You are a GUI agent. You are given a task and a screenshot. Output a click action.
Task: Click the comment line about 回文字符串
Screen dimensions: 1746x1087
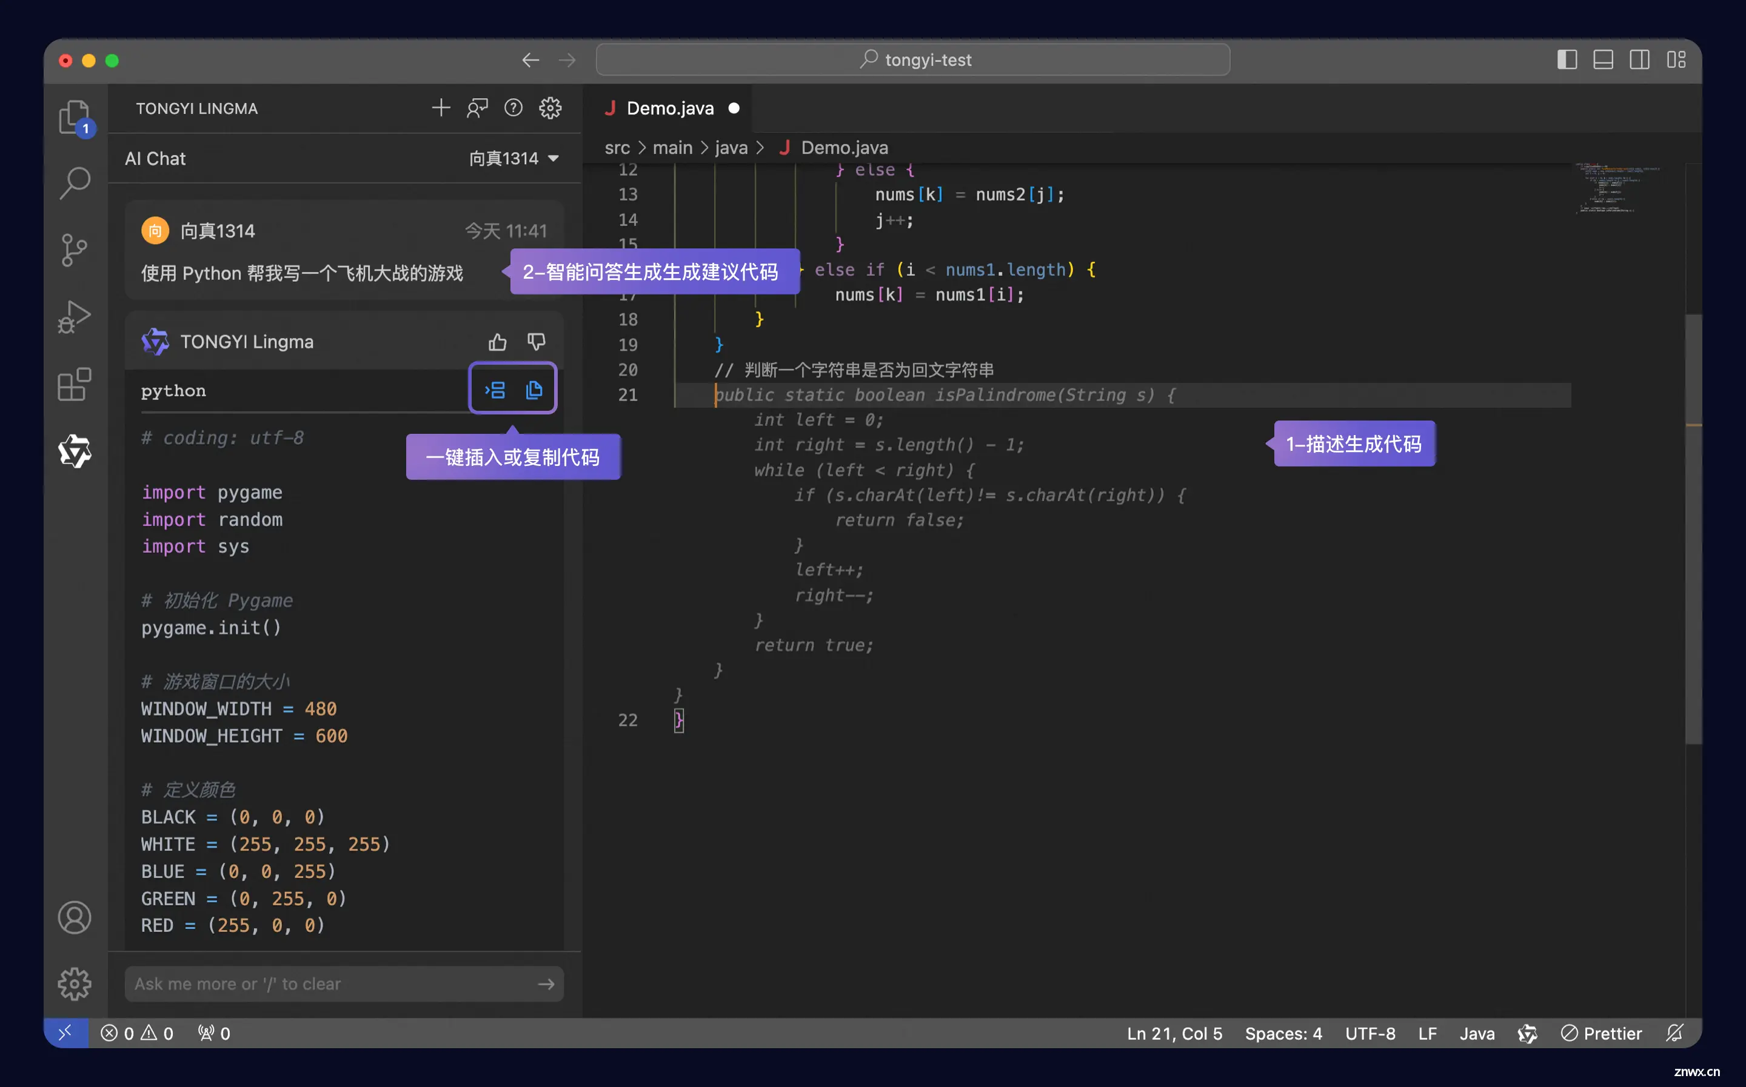(x=854, y=370)
